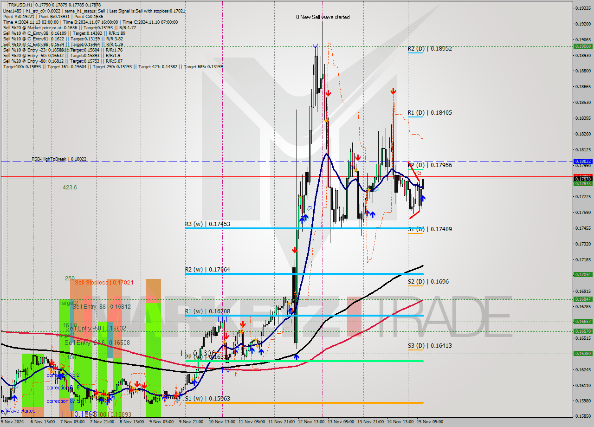Click the R2 (D) | 0.18952 pivot label
The width and height of the screenshot is (594, 427).
point(430,48)
